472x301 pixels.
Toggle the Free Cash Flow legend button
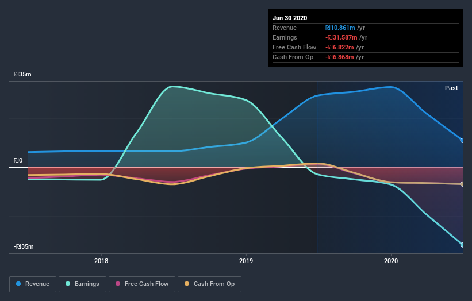click(x=142, y=284)
